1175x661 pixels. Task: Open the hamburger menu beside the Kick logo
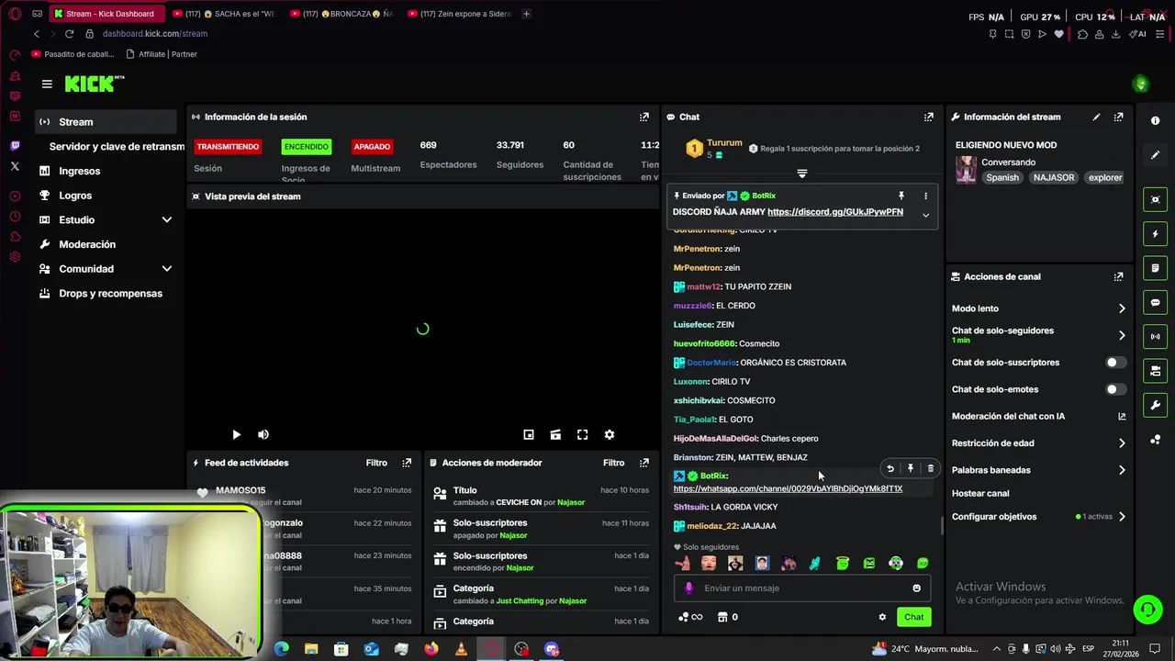pos(47,84)
